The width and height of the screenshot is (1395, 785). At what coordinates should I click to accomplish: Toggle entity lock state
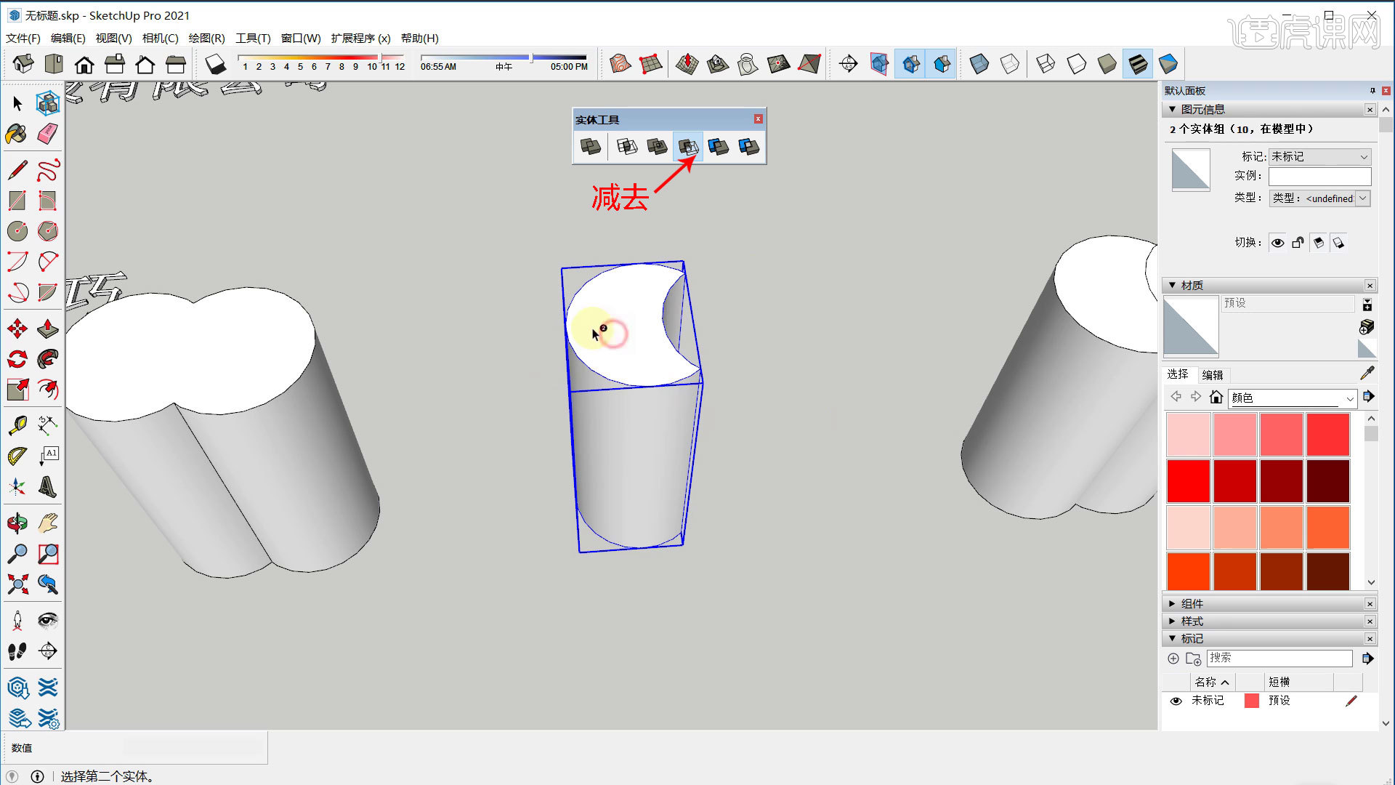click(1298, 243)
